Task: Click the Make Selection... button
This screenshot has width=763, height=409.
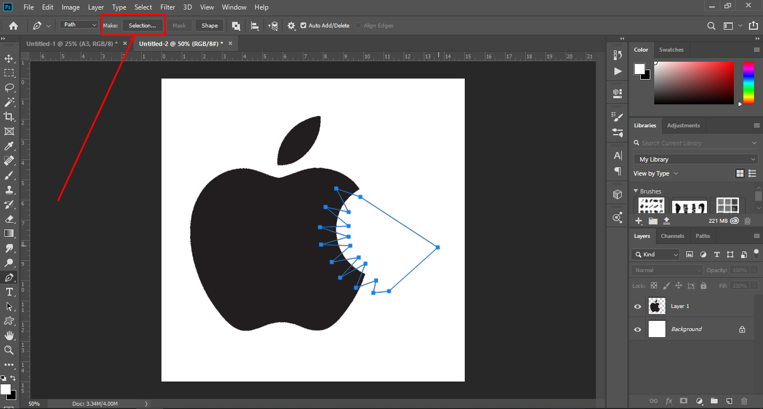Action: tap(142, 26)
